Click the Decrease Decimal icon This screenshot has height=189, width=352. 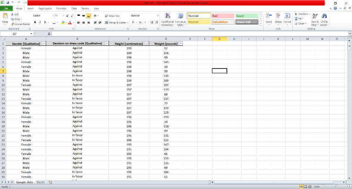(x=156, y=22)
